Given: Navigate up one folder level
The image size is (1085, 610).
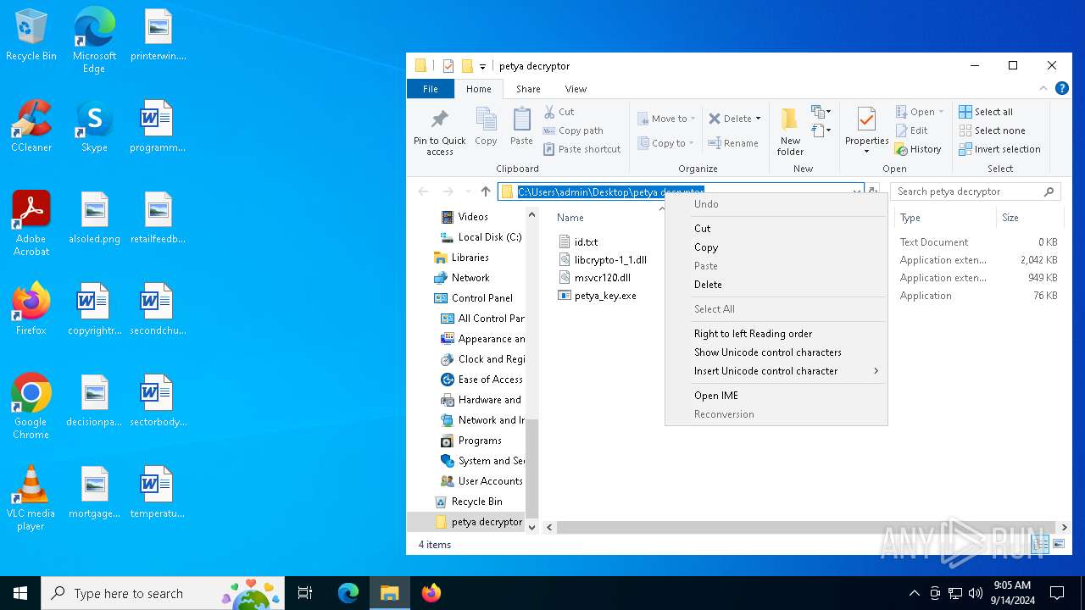Looking at the screenshot, I should [x=486, y=191].
